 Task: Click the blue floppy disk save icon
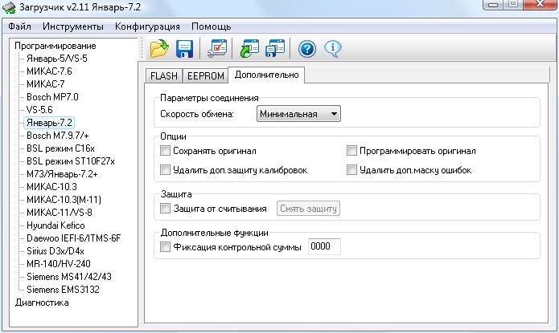(x=184, y=49)
